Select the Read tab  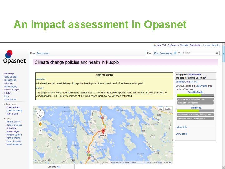[x=149, y=53]
